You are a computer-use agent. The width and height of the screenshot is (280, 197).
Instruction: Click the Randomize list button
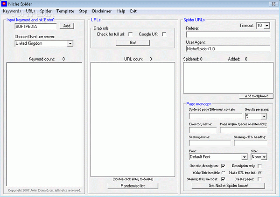[x=133, y=186]
